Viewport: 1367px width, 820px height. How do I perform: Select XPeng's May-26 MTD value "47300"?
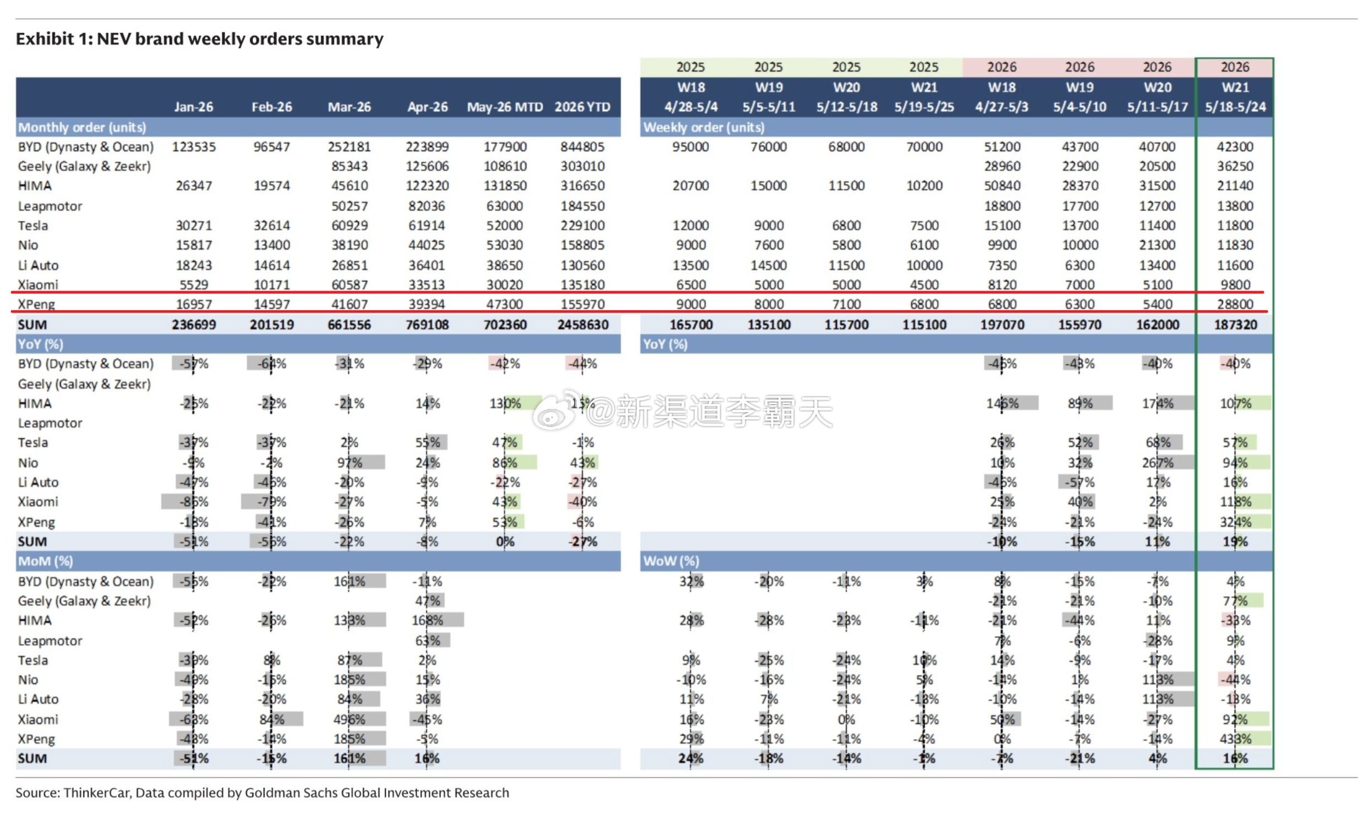pos(505,304)
